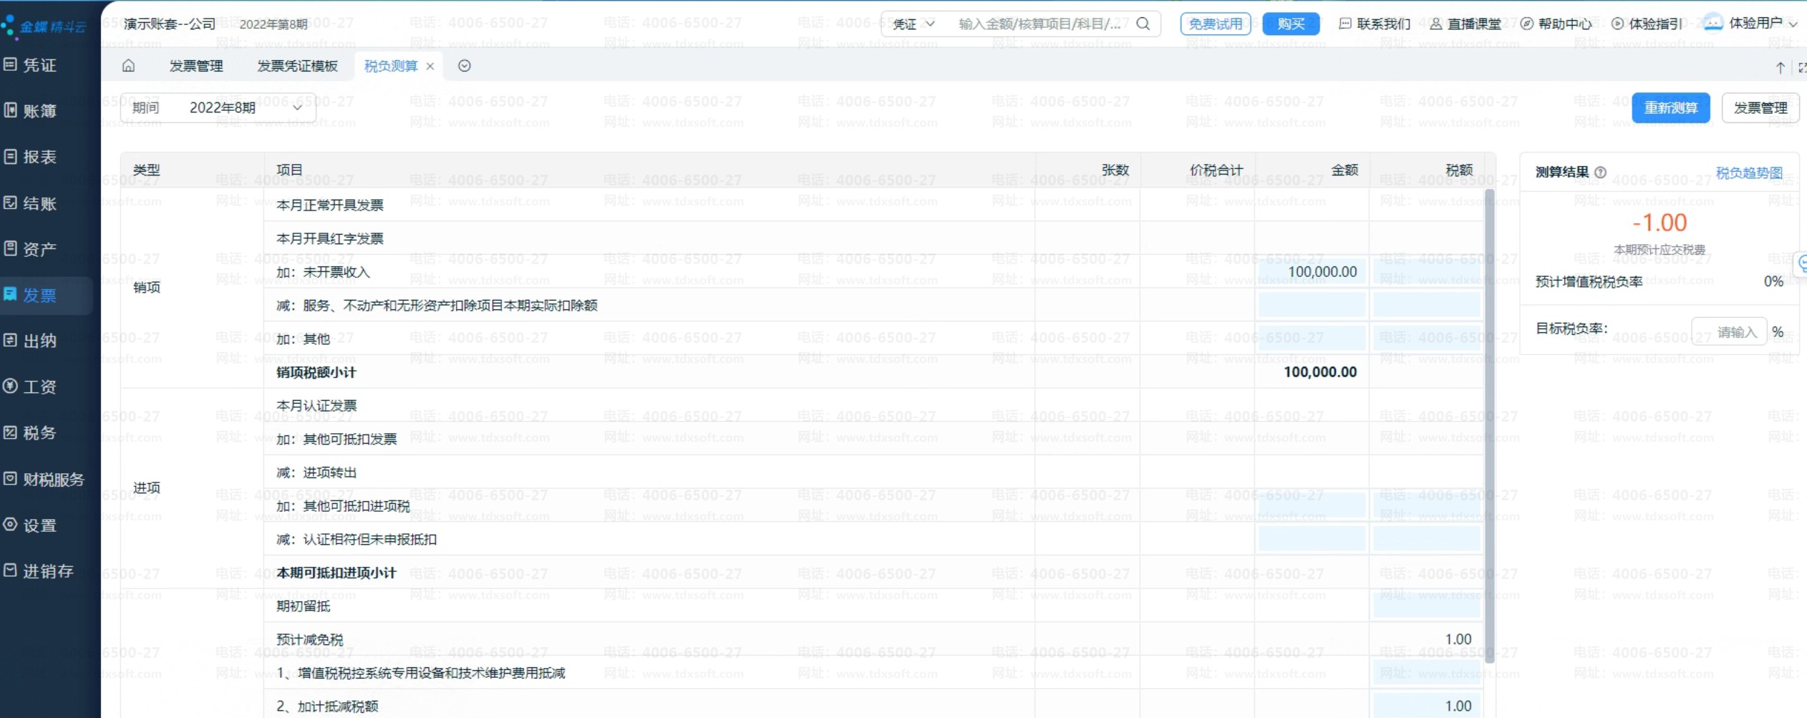Click the 发票管理 button beside 重新测算
1807x718 pixels.
tap(1760, 108)
